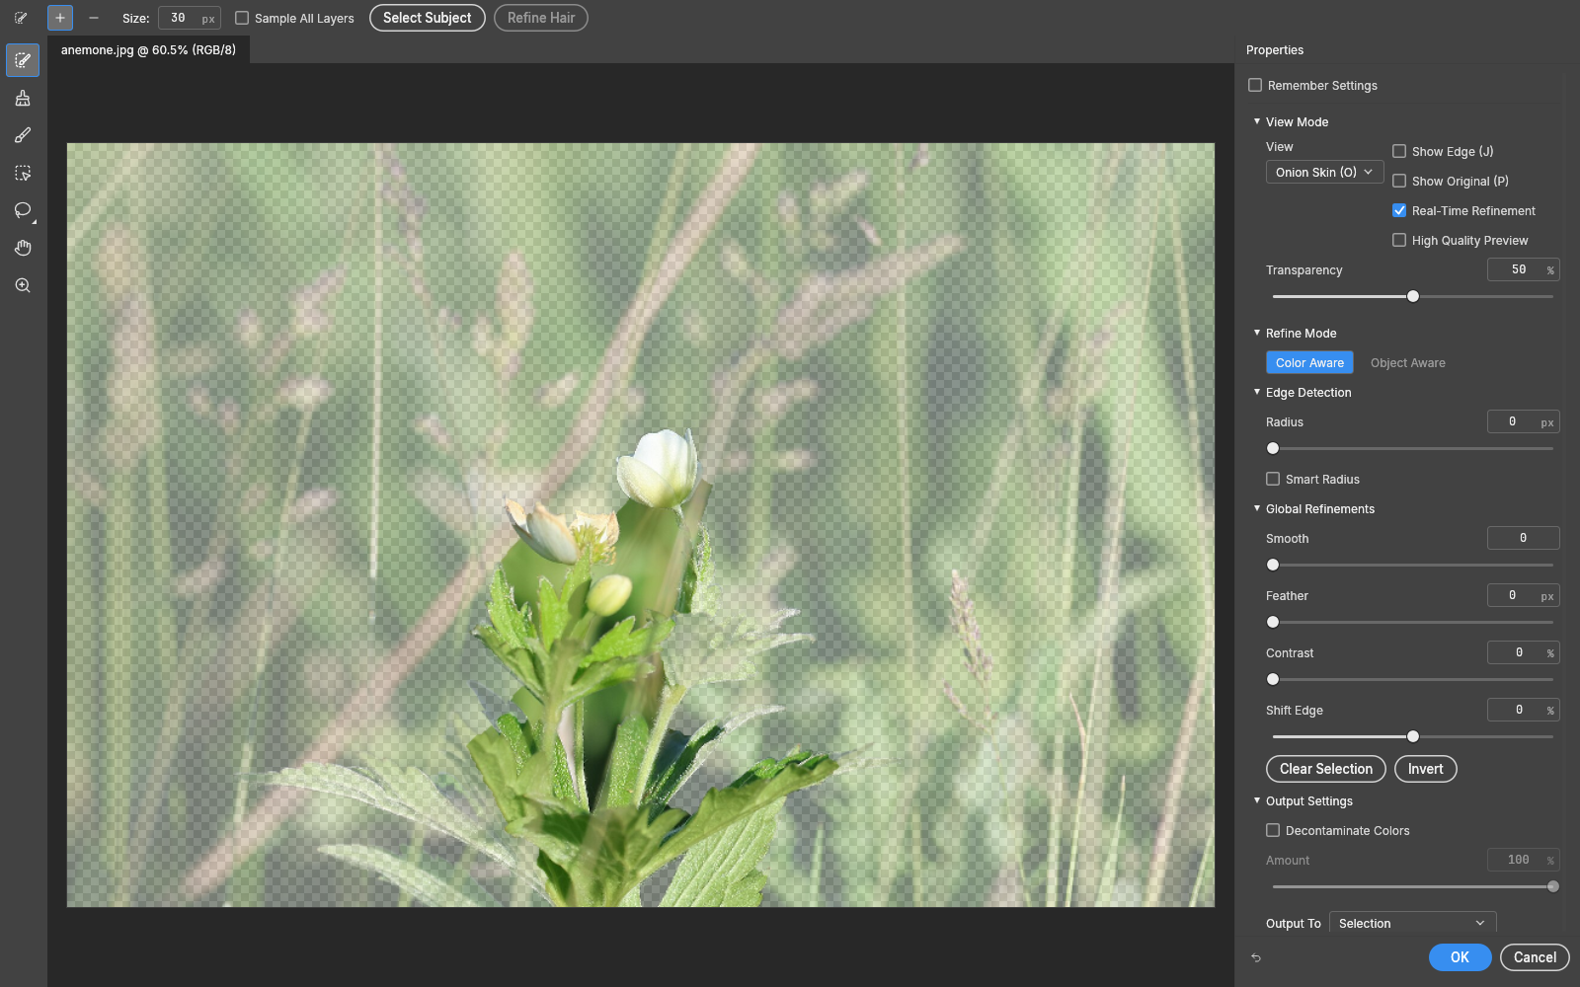Confirm with the OK button
The width and height of the screenshot is (1580, 987).
click(1460, 957)
